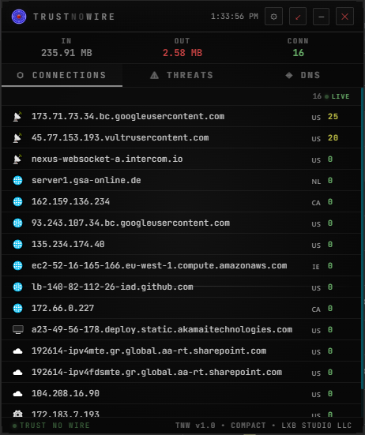The image size is (365, 435).
Task: Click the red arrow compact-mode button
Action: coord(298,17)
